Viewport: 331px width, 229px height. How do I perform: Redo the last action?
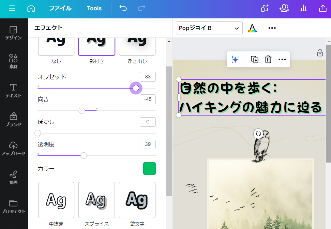(x=141, y=8)
